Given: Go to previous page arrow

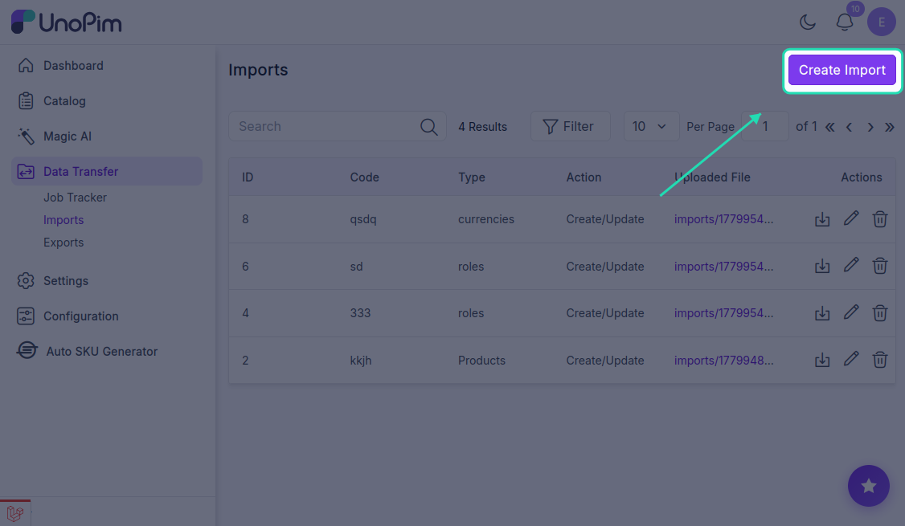Looking at the screenshot, I should pos(849,127).
